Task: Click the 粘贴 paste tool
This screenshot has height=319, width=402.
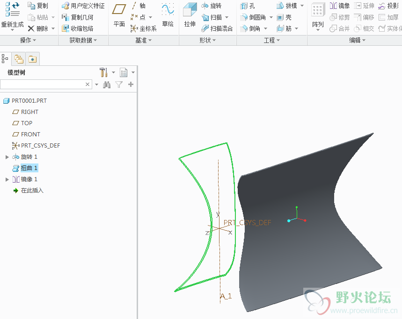Action: click(38, 17)
